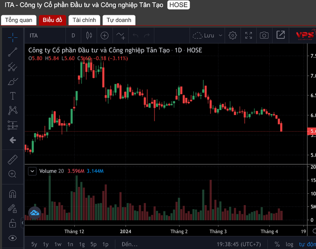The image size is (316, 249).
Task: Set the range to 5p
Action: pyautogui.click(x=93, y=244)
